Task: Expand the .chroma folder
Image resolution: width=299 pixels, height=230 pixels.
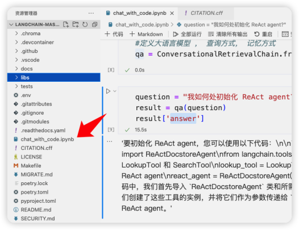Action: [54, 34]
